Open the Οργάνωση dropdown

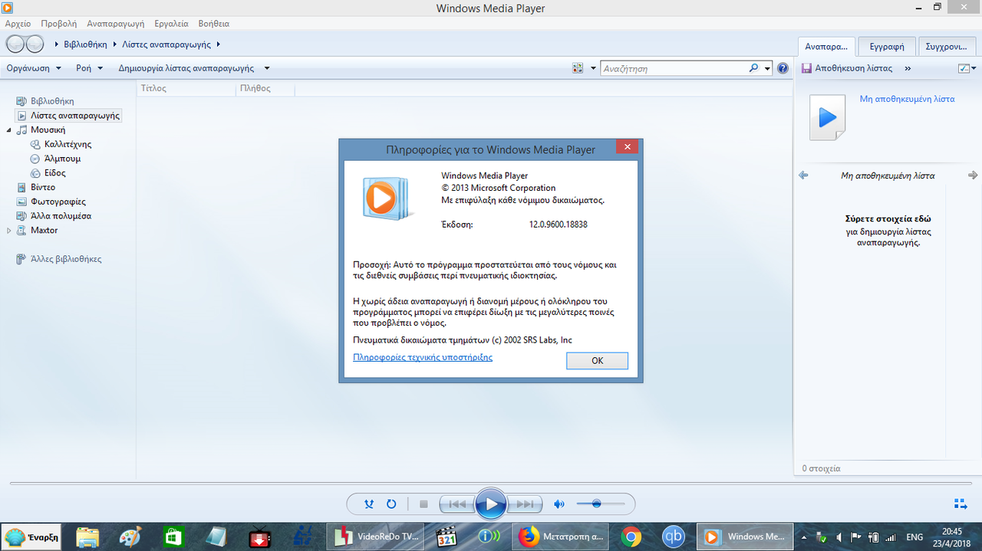pyautogui.click(x=34, y=68)
